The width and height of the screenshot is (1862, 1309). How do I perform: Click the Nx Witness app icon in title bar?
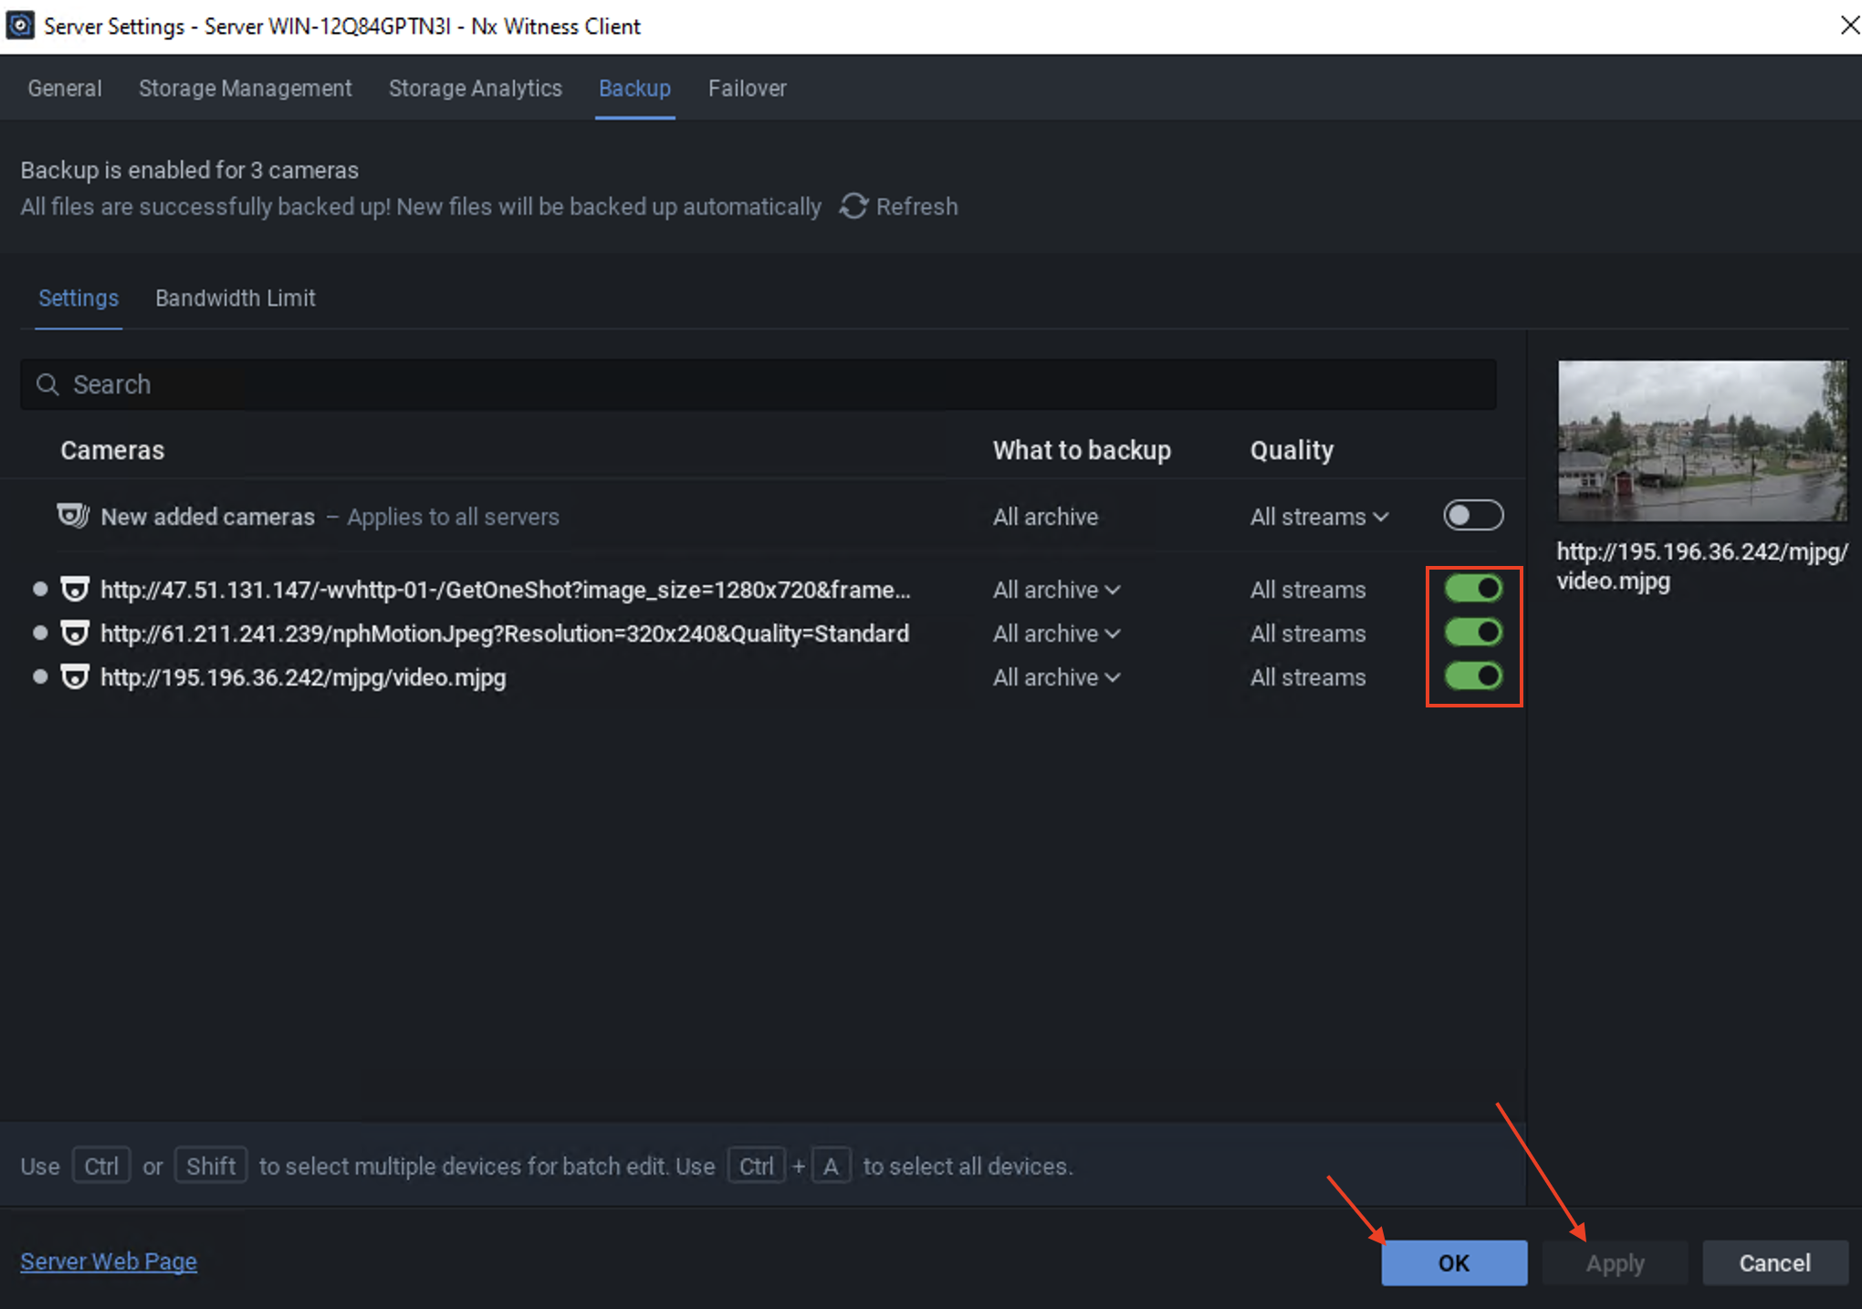click(20, 26)
